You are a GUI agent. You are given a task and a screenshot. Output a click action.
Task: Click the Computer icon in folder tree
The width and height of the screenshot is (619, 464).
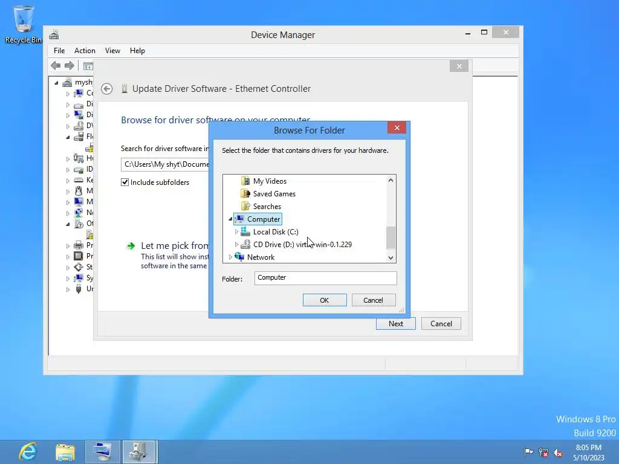tap(239, 219)
